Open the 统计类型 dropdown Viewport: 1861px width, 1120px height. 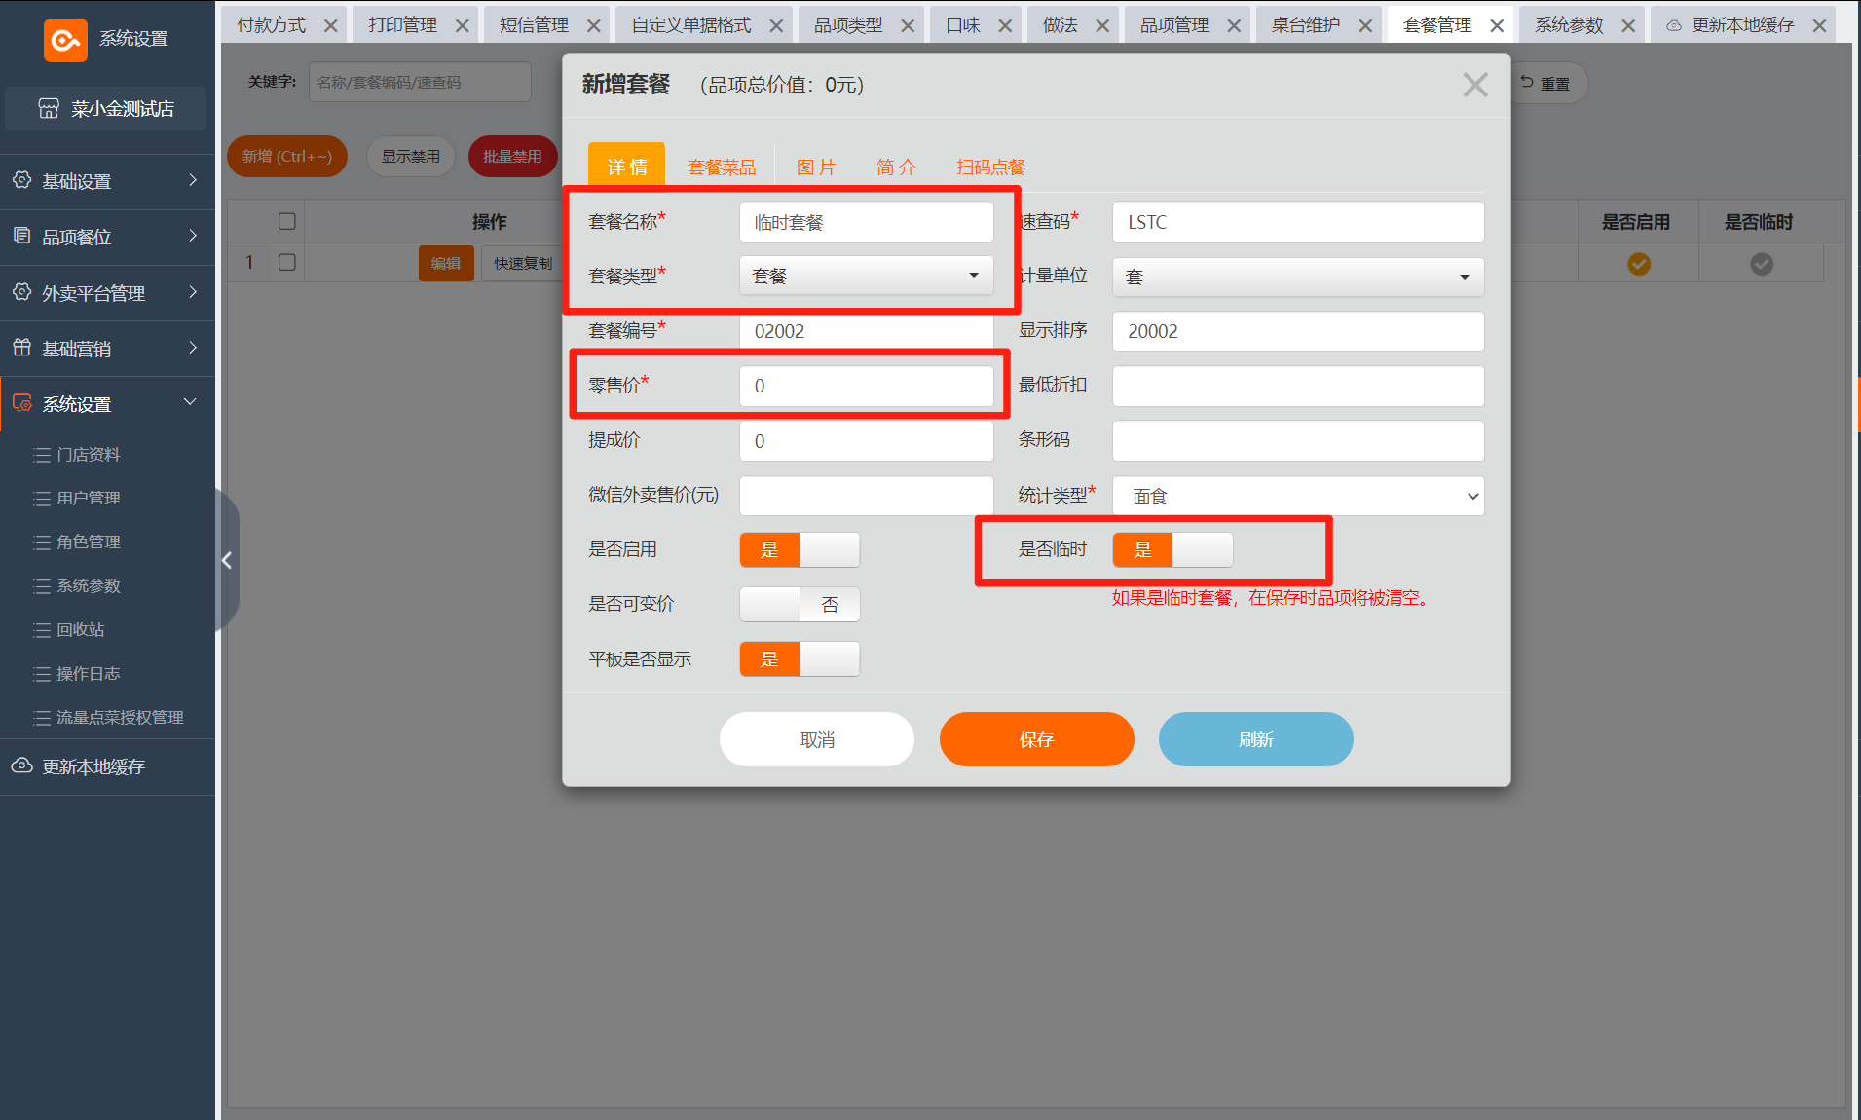click(1298, 496)
